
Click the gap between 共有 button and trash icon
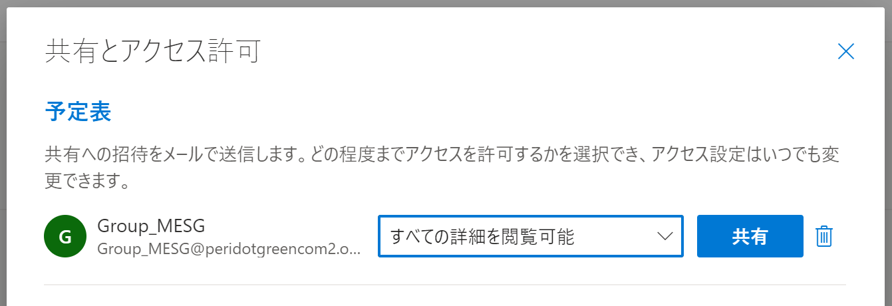pyautogui.click(x=809, y=236)
